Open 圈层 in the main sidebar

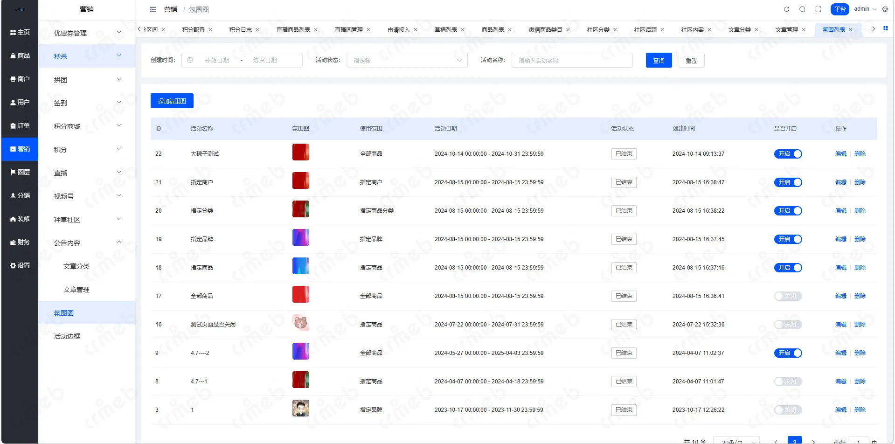(20, 172)
